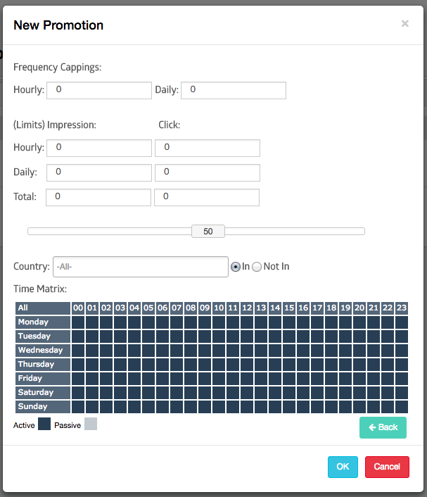Click the Active legend color swatch
Viewport: 427px width, 497px height.
click(x=44, y=424)
